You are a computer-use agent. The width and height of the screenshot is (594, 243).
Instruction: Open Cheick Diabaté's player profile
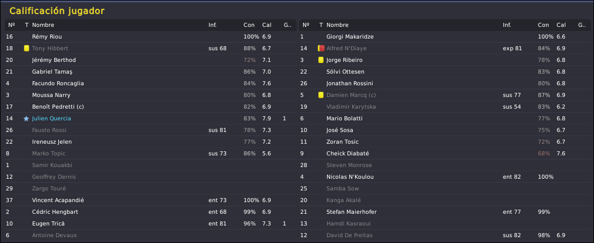click(x=348, y=154)
